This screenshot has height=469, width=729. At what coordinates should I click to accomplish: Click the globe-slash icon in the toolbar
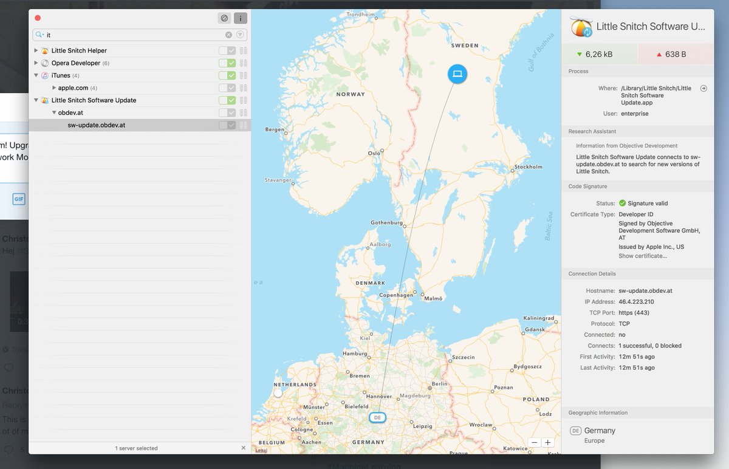[225, 18]
